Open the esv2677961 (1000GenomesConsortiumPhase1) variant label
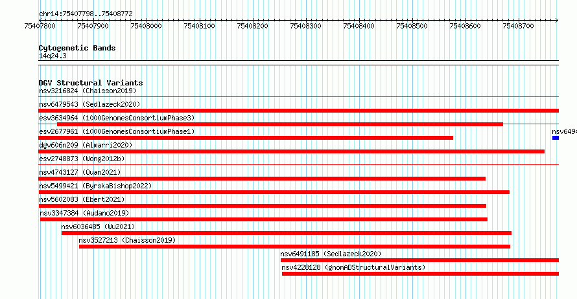The height and width of the screenshot is (299, 577). [x=117, y=131]
